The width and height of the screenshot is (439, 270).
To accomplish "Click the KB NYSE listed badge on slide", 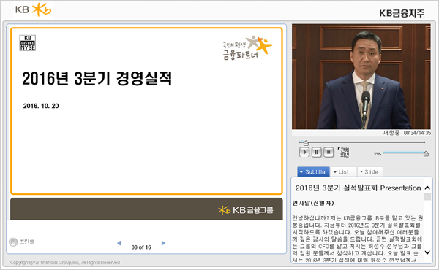I will [x=28, y=43].
